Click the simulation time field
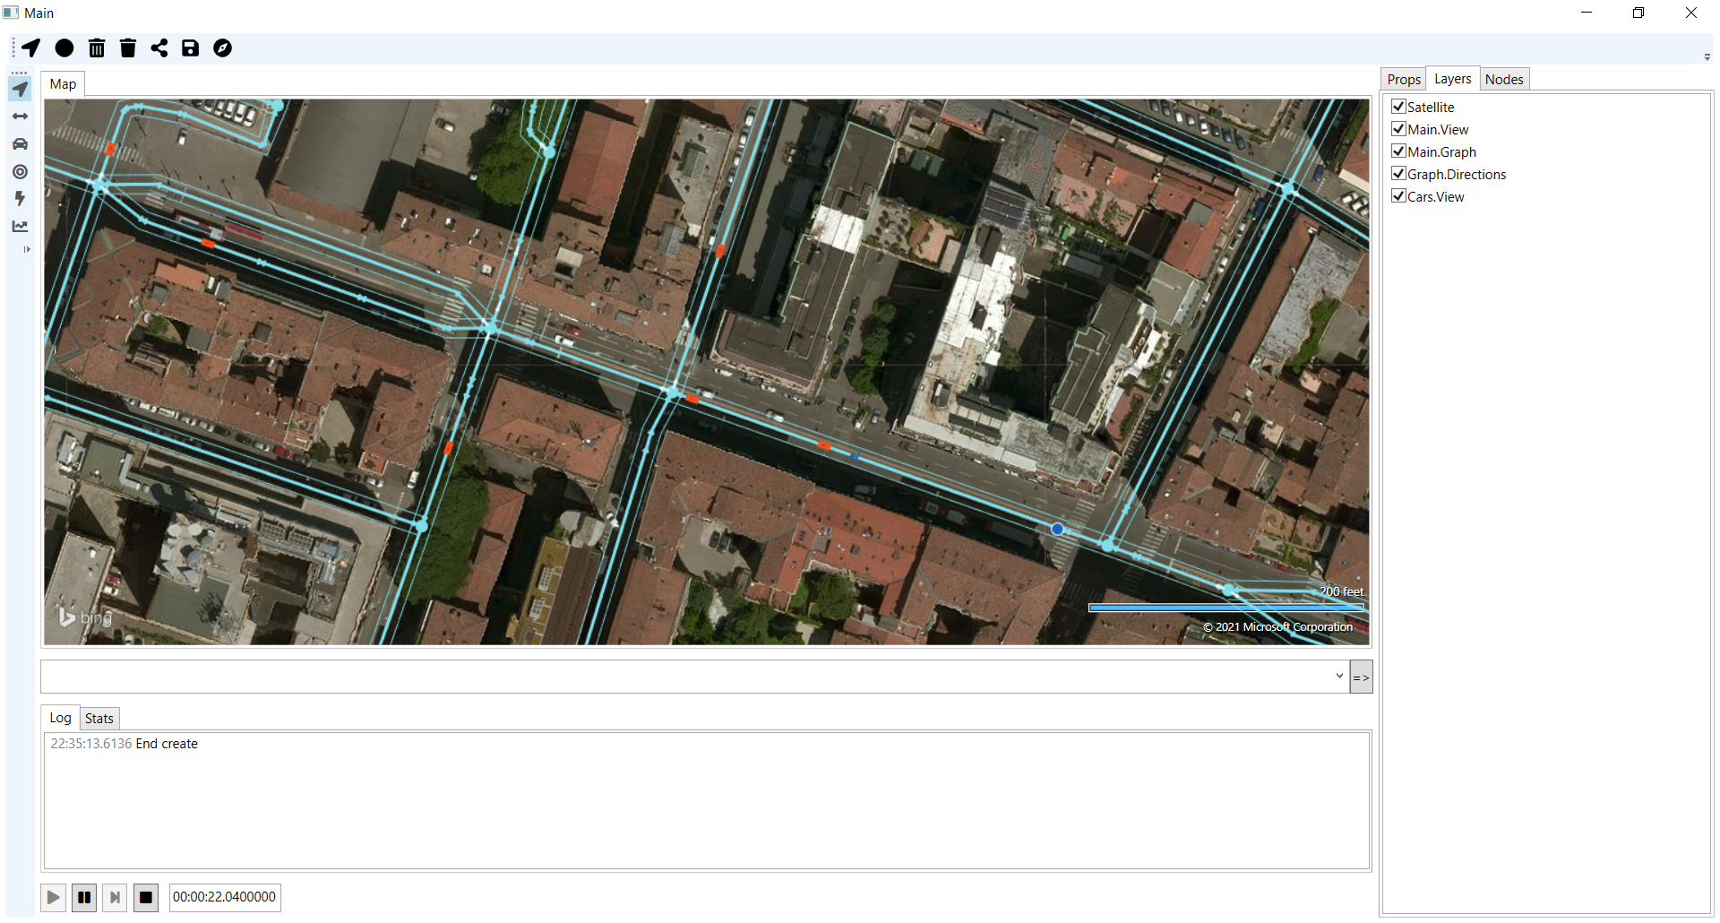 [x=225, y=897]
